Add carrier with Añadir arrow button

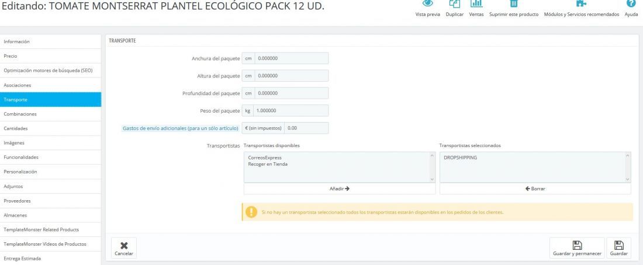(x=340, y=189)
